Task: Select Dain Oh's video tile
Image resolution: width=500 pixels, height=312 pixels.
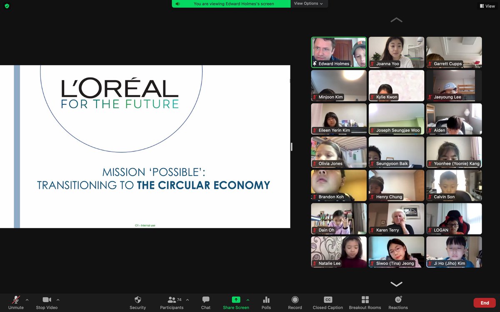Action: pos(339,218)
